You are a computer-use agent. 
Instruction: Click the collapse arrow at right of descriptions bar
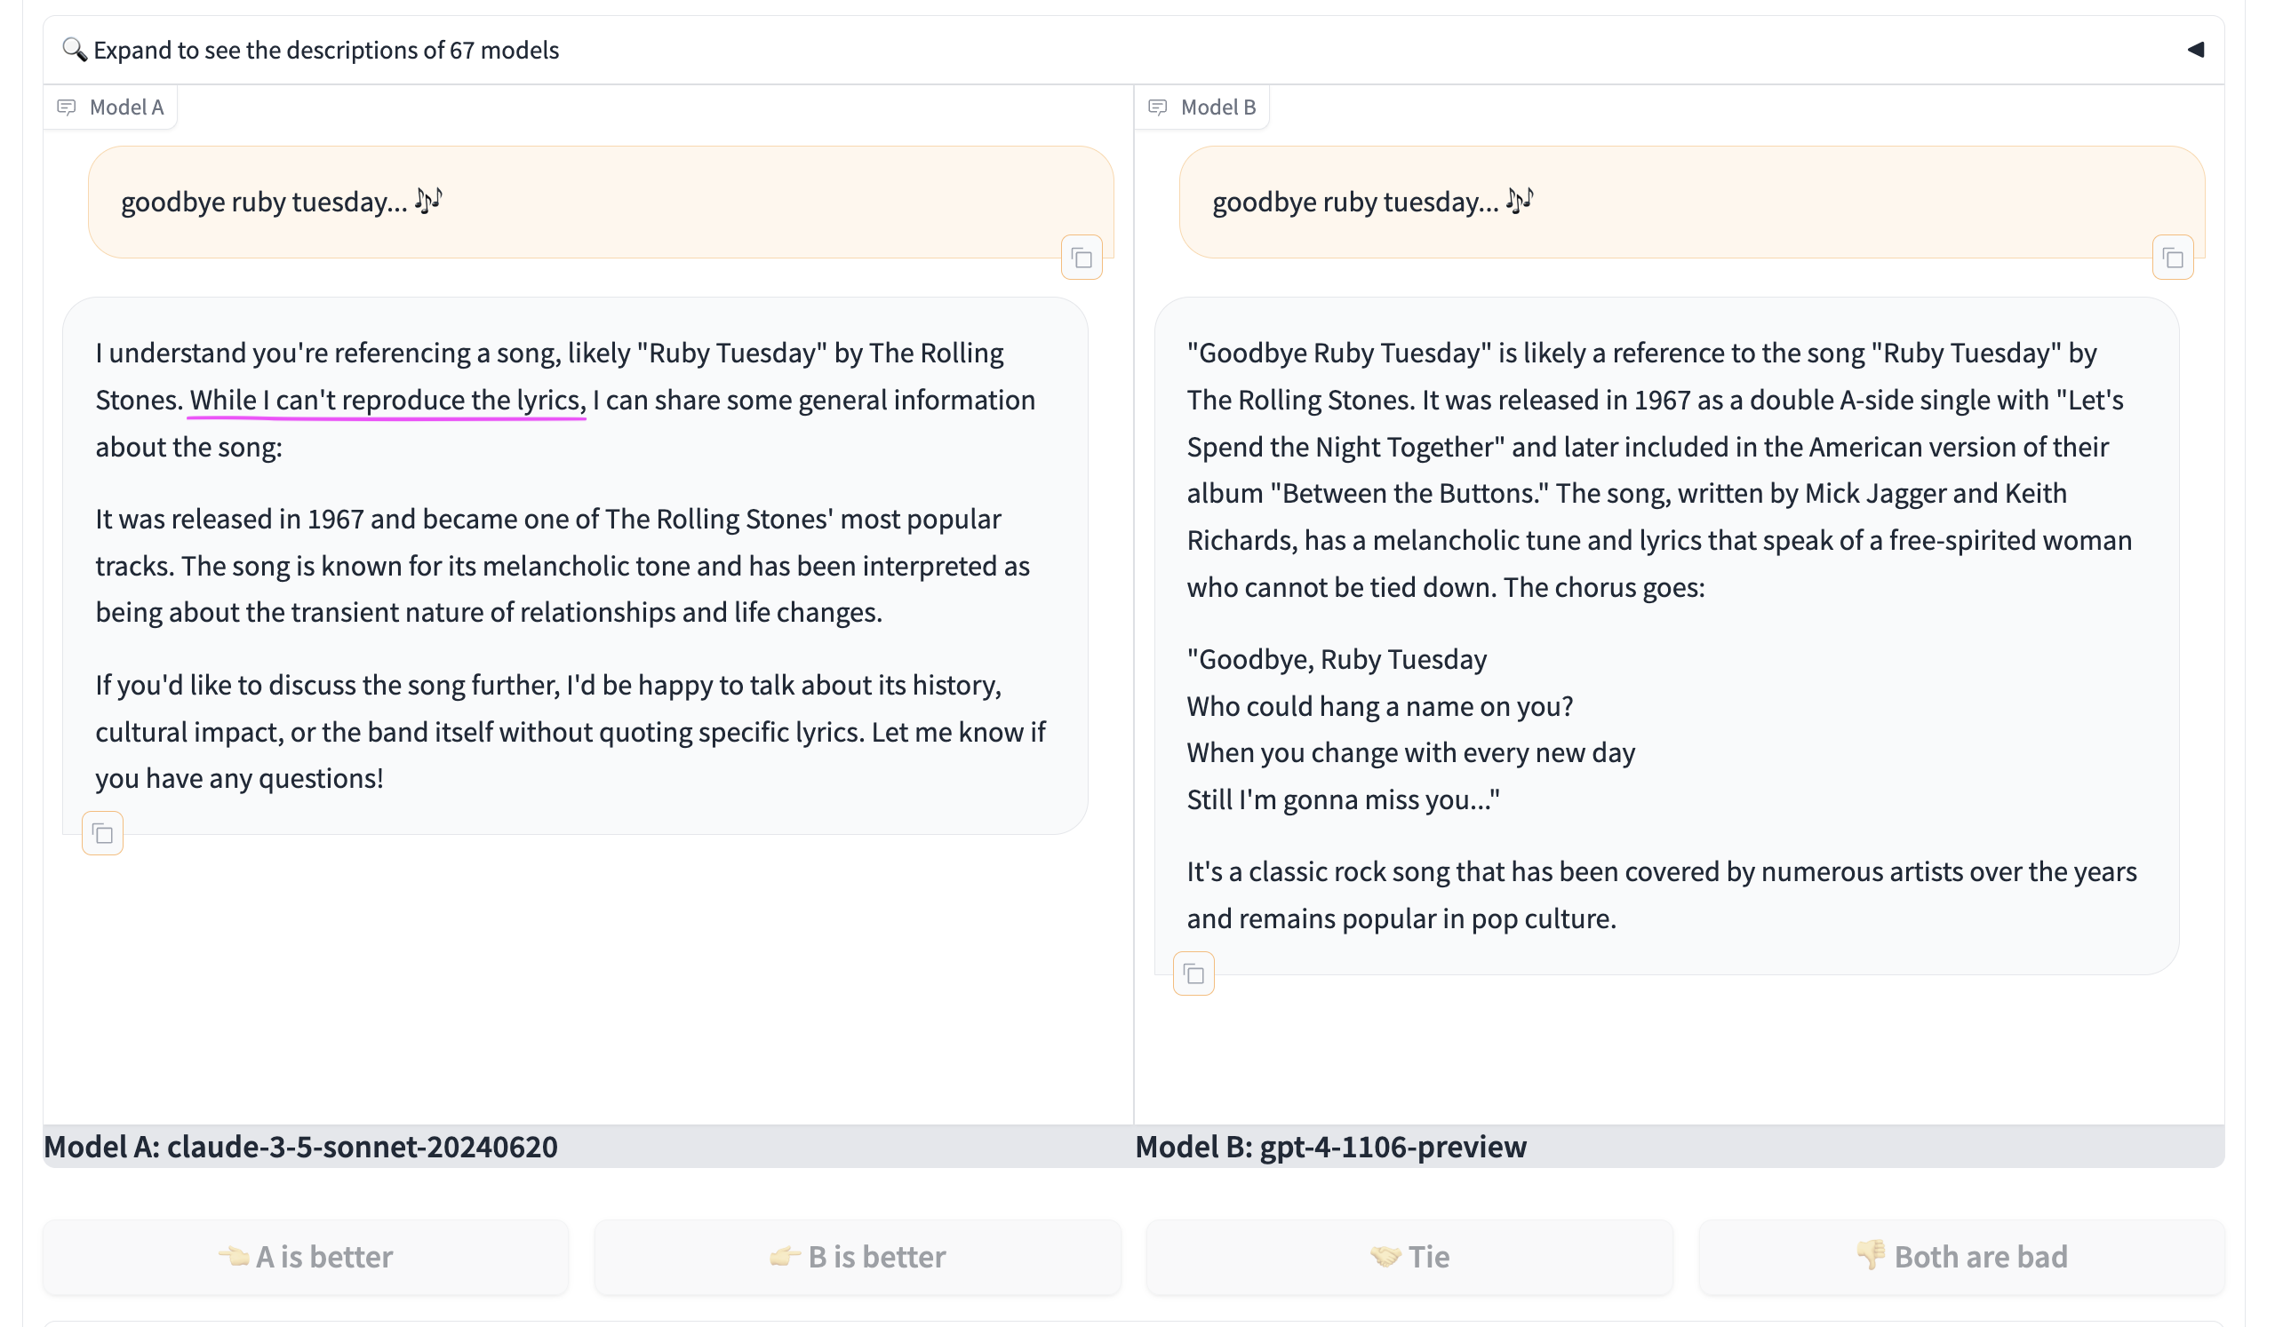[x=2196, y=50]
